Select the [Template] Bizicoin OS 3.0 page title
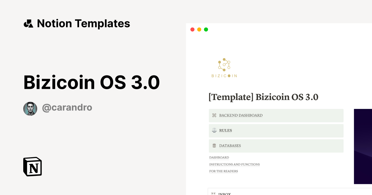 (x=263, y=97)
